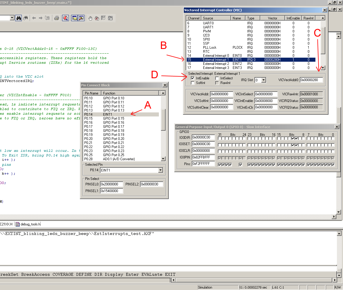Click code editor vertical scroll down arrow
Image resolution: width=343 pixels, height=290 pixels.
339,212
